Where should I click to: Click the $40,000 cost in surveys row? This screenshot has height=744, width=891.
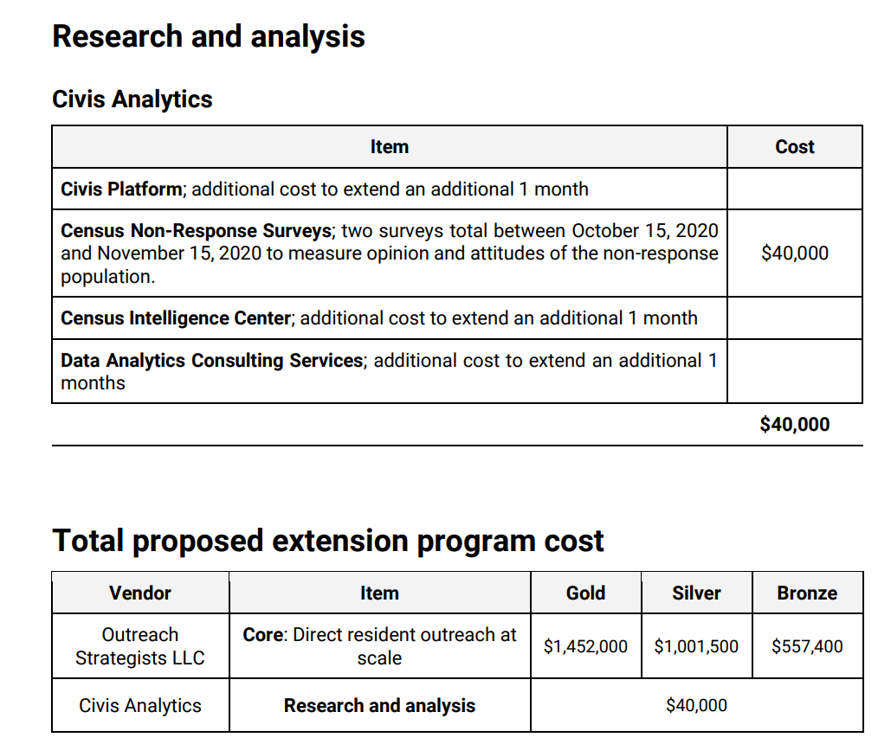click(x=794, y=253)
